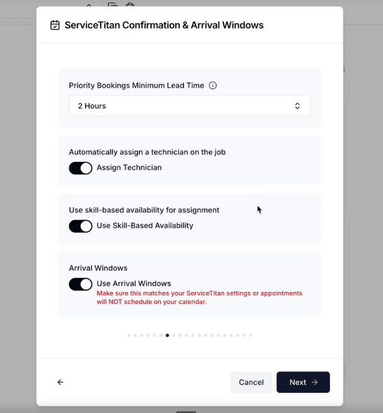The height and width of the screenshot is (413, 383).
Task: Click the trash icon above the dialog
Action: [x=130, y=5]
